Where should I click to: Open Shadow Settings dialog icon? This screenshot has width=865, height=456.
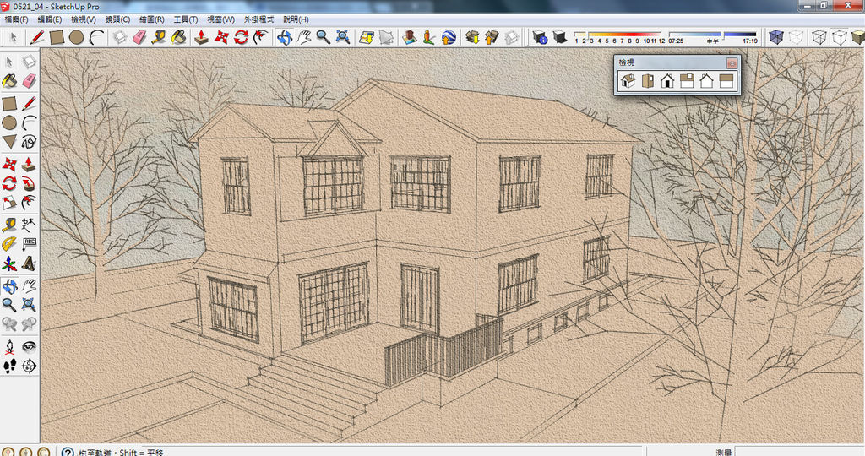click(x=540, y=37)
